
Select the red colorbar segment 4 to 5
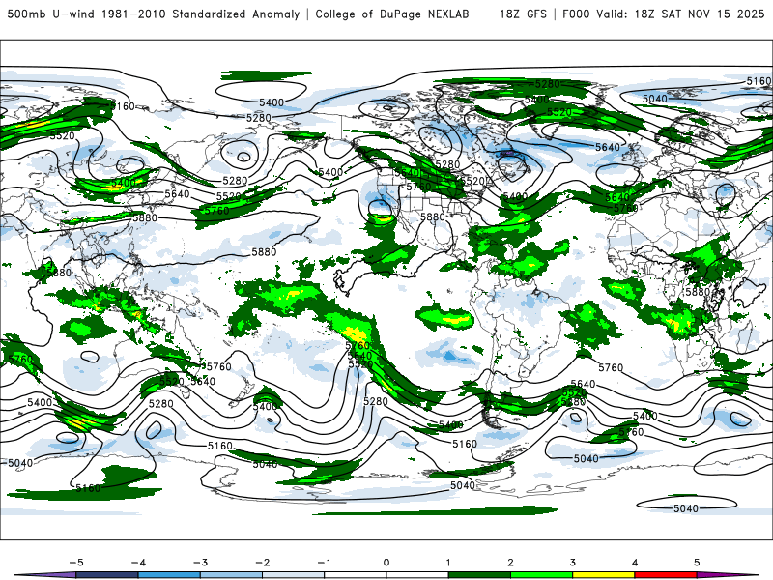point(666,575)
